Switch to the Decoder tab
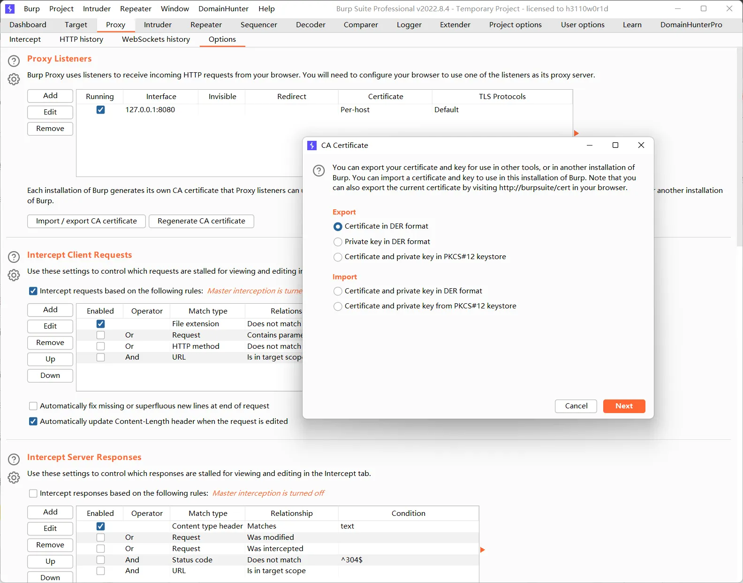 click(311, 25)
